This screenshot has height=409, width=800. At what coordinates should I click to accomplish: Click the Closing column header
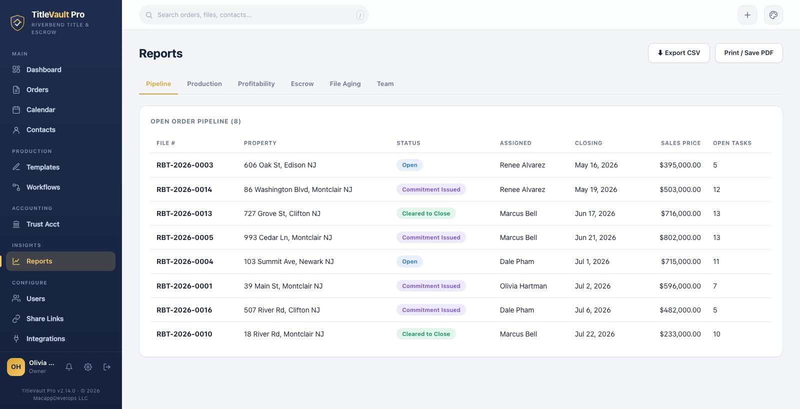[588, 143]
